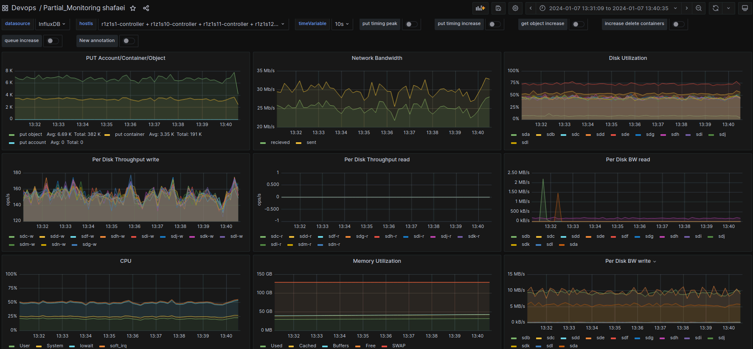Image resolution: width=753 pixels, height=349 pixels.
Task: Save the dashboard using the disk icon
Action: click(498, 8)
